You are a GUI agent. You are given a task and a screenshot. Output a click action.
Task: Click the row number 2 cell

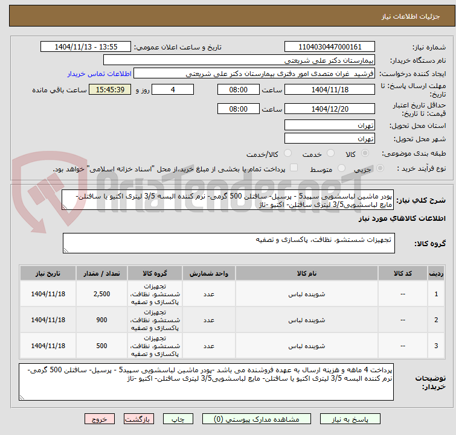pos(436,320)
